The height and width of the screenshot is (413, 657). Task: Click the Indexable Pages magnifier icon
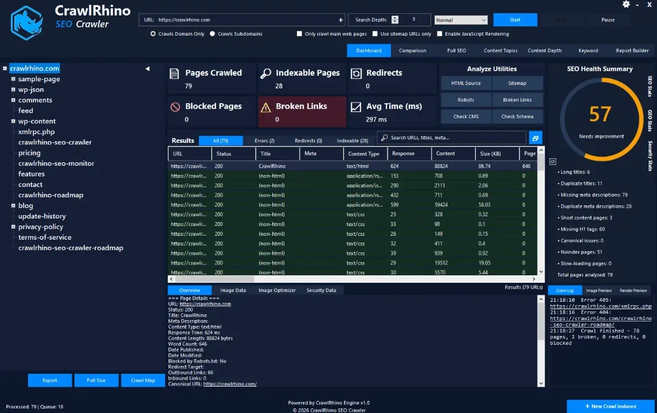[x=265, y=73]
